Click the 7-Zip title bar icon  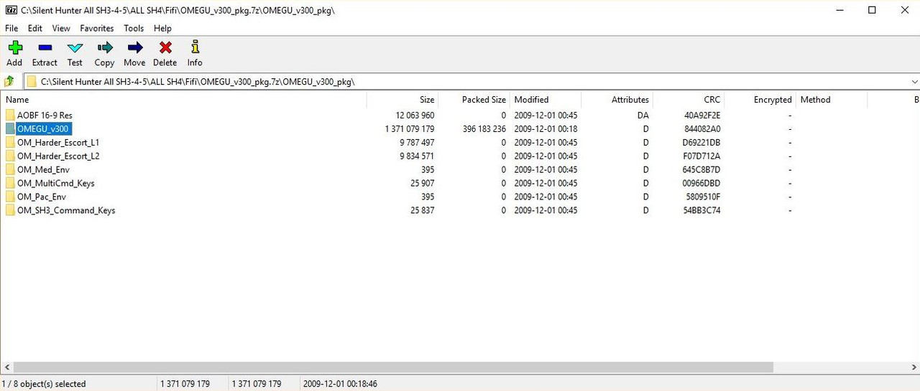coord(10,10)
